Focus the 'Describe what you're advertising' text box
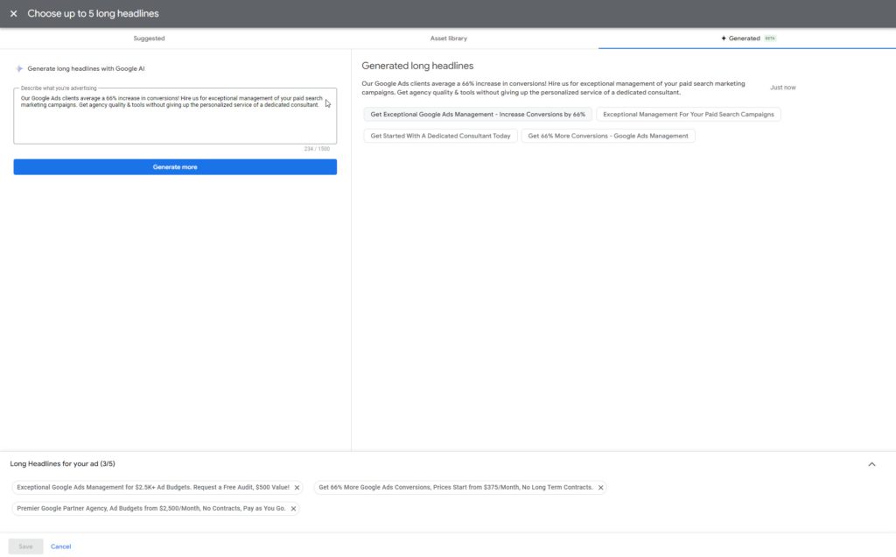 pyautogui.click(x=175, y=116)
